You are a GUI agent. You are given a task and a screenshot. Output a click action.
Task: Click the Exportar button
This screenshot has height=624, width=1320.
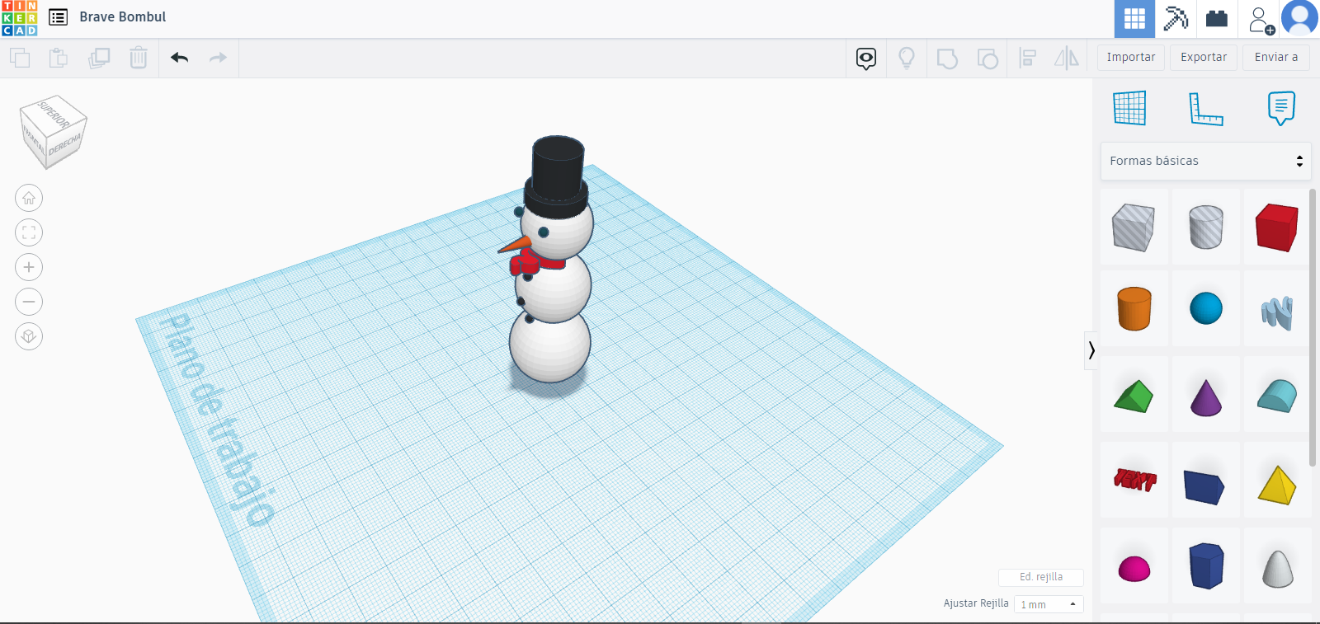coord(1204,58)
